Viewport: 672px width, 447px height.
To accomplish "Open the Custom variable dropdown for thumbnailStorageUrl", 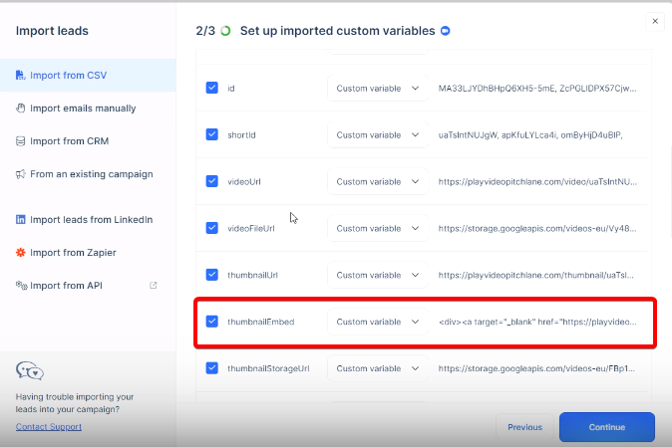I will tap(378, 368).
